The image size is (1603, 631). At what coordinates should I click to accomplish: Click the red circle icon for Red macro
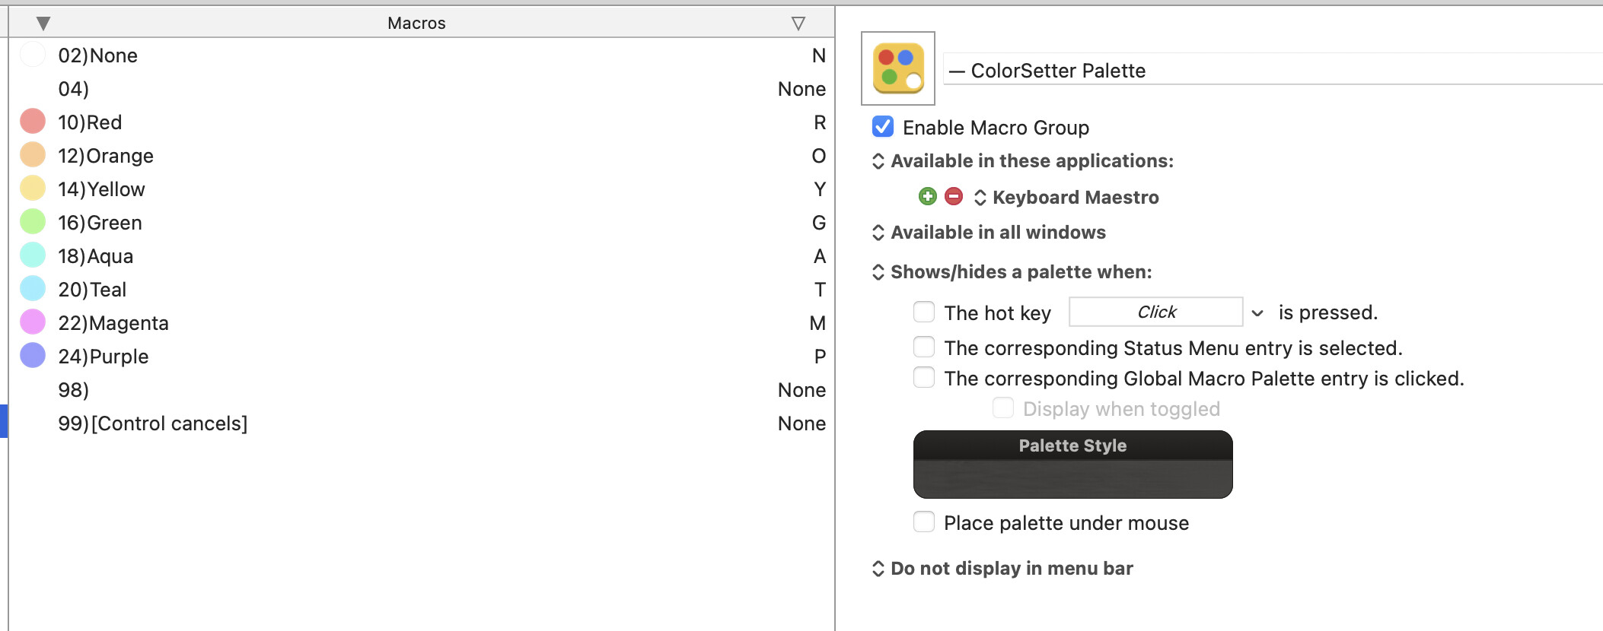[33, 122]
